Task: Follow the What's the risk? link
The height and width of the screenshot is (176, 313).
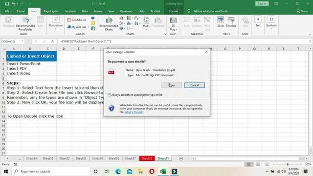Action: 134,112
